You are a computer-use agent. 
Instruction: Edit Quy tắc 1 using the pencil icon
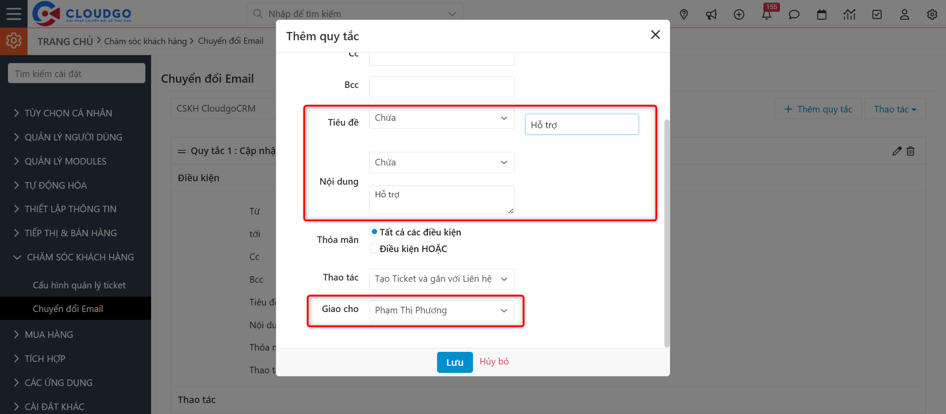pos(897,151)
